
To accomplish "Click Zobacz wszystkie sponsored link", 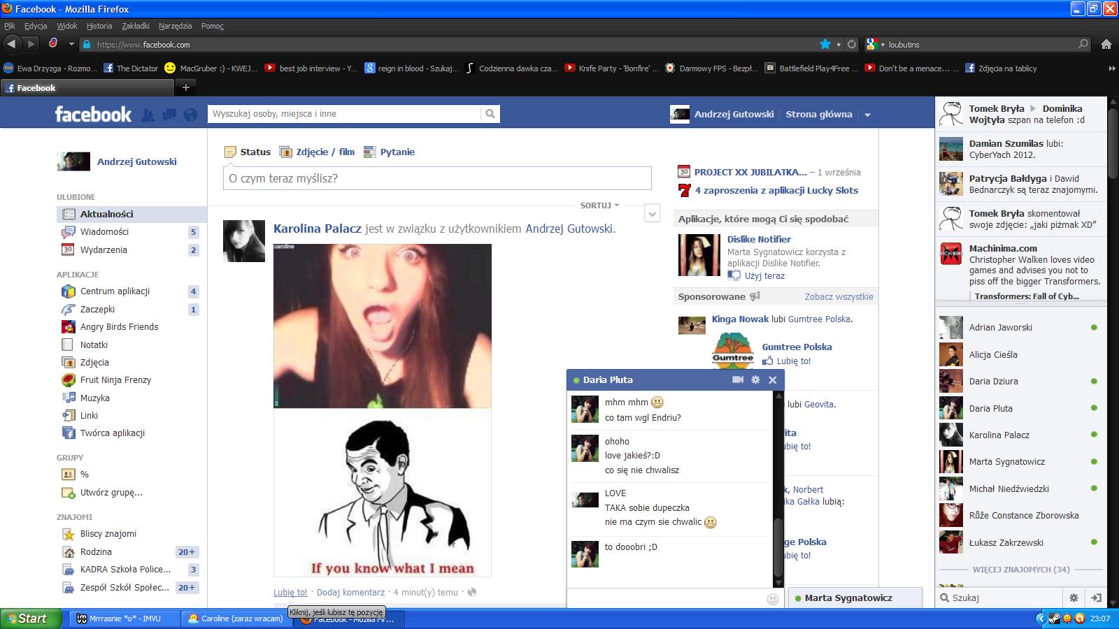I will pyautogui.click(x=839, y=296).
